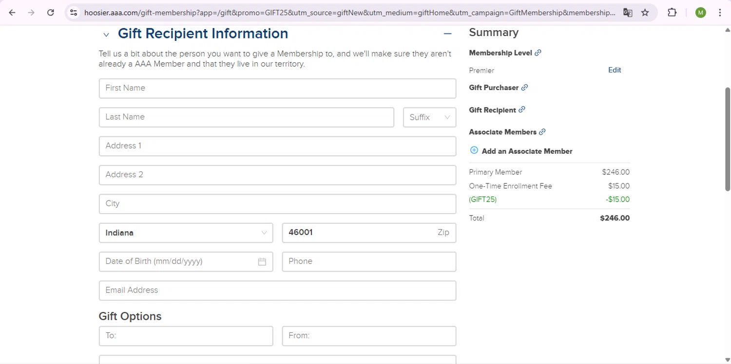Click the GIFT25 promo code text
This screenshot has width=731, height=364.
pos(482,200)
